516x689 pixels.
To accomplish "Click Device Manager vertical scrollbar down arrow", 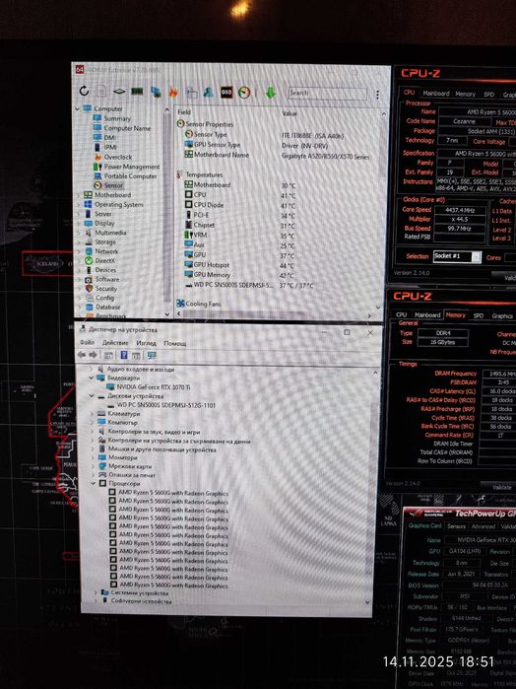I will coord(367,602).
